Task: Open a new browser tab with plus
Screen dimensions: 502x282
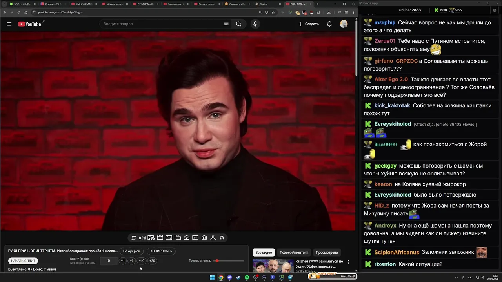Action: pyautogui.click(x=318, y=4)
